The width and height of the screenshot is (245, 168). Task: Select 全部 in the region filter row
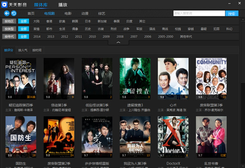(24, 21)
